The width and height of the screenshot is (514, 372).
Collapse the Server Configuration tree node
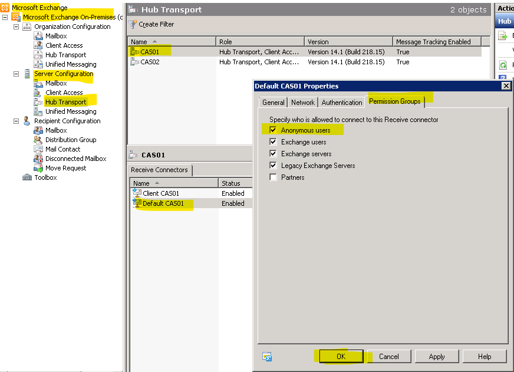(x=17, y=74)
